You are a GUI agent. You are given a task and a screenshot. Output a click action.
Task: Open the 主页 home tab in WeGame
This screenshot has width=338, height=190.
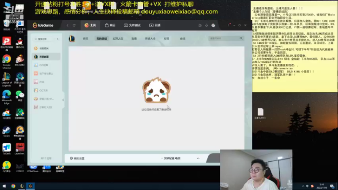90,25
